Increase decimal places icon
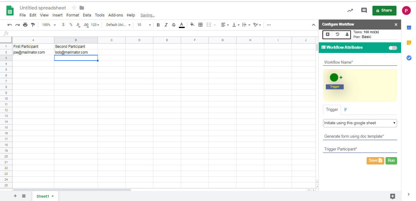This screenshot has width=416, height=201. [86, 25]
